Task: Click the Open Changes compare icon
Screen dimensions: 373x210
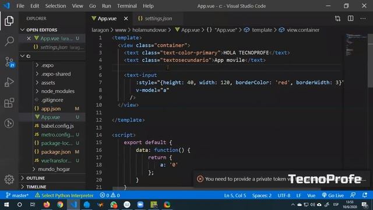Action: [337, 19]
